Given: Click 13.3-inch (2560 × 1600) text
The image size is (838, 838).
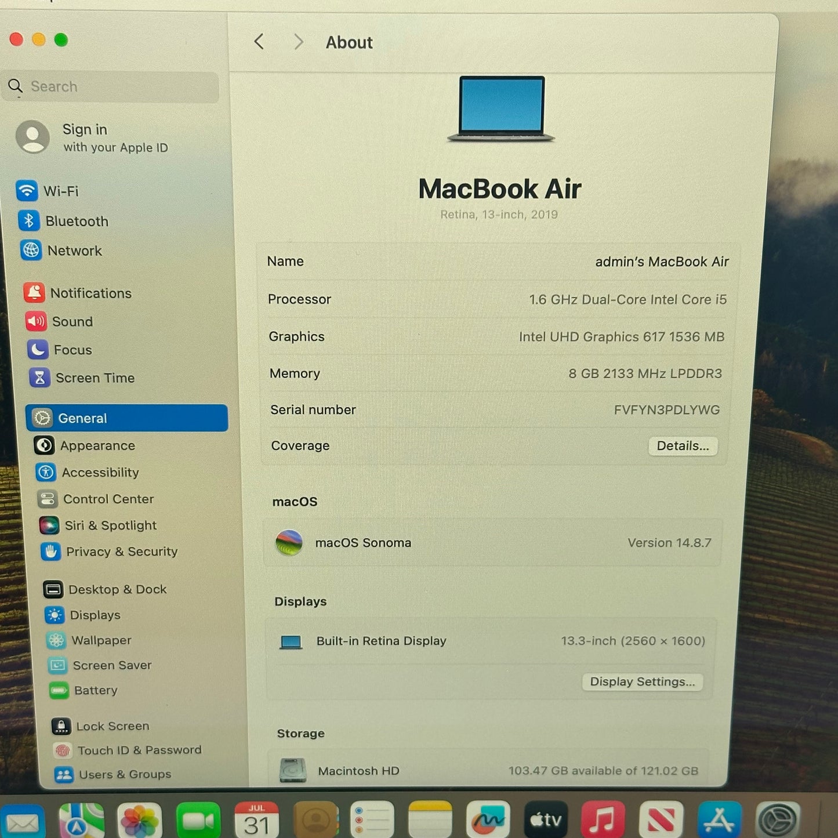Looking at the screenshot, I should (x=633, y=641).
